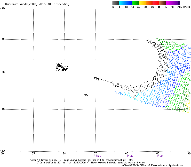Click the longitude label 80
The width and height of the screenshot is (191, 167).
(127, 154)
